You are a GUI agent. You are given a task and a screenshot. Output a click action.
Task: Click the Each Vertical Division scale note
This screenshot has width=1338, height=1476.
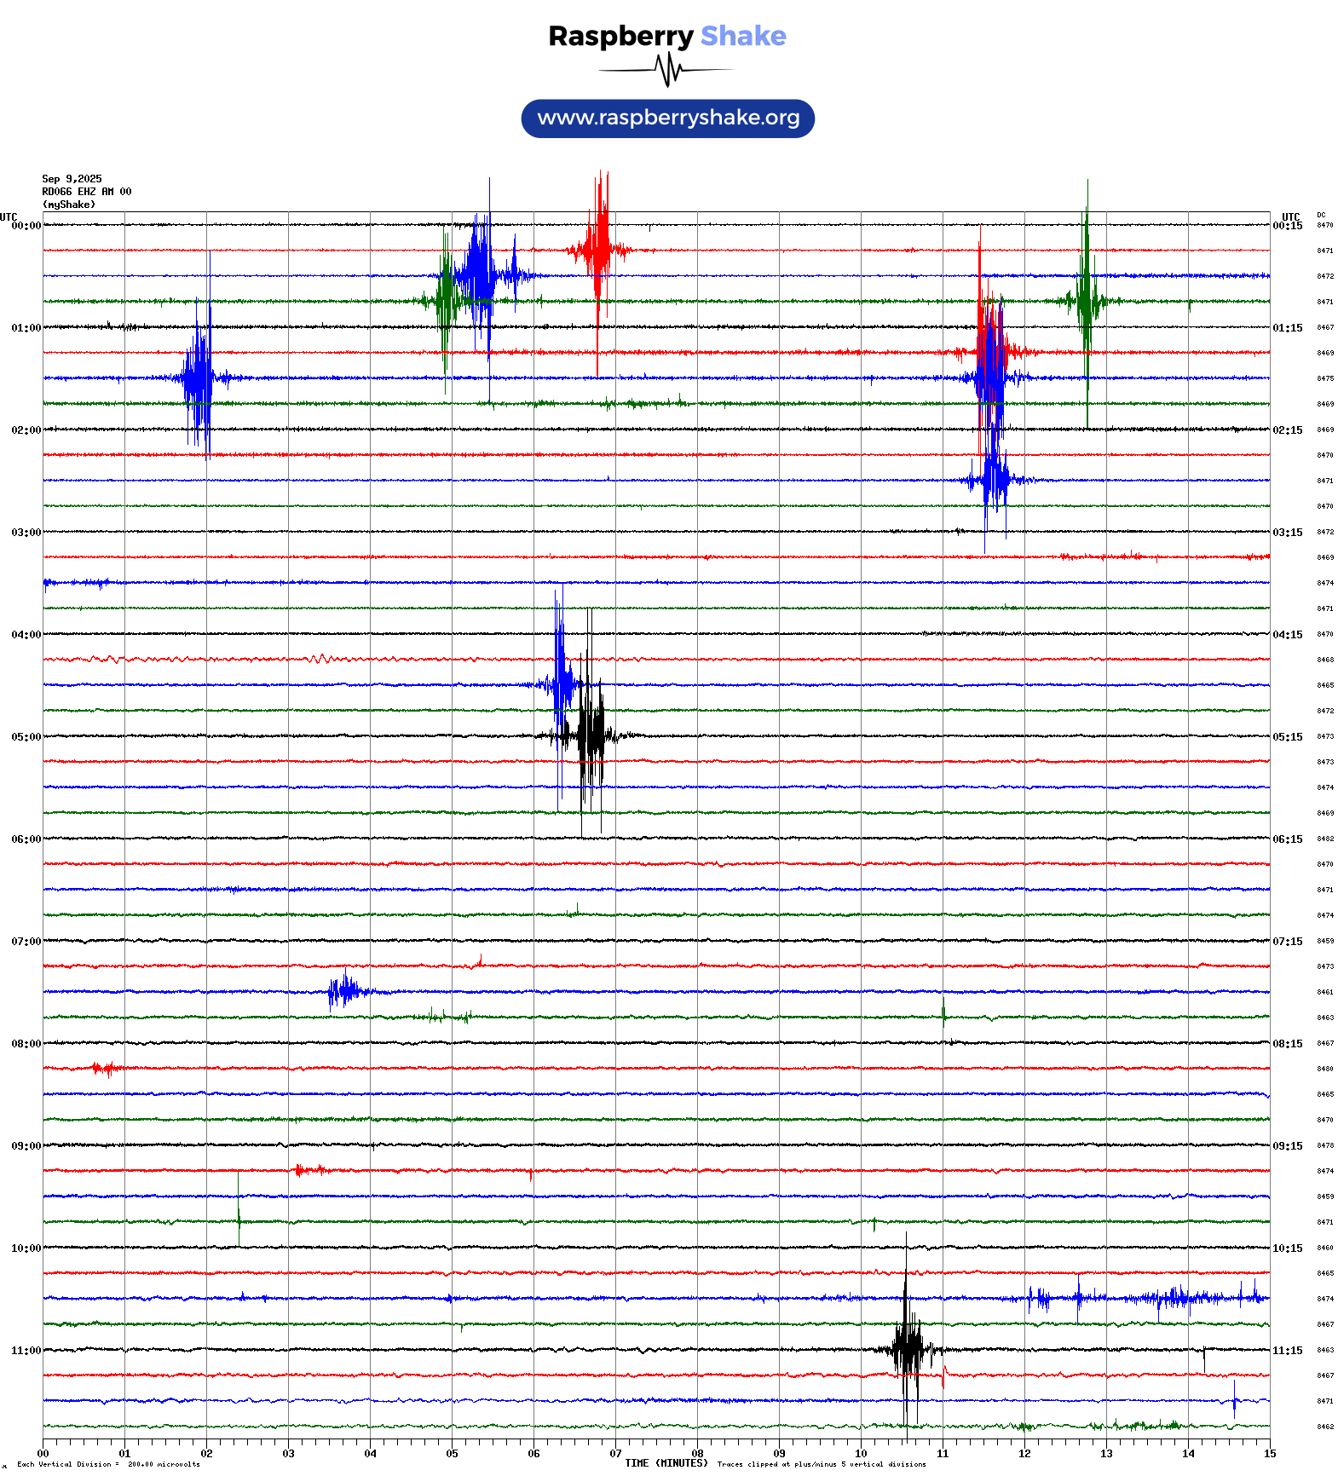(x=108, y=1464)
